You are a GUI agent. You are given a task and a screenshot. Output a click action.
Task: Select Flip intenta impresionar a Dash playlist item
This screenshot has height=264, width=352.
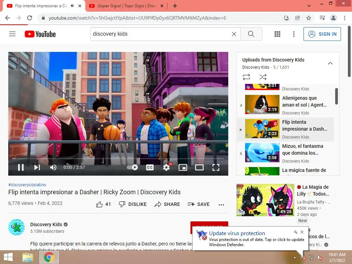coord(286,129)
